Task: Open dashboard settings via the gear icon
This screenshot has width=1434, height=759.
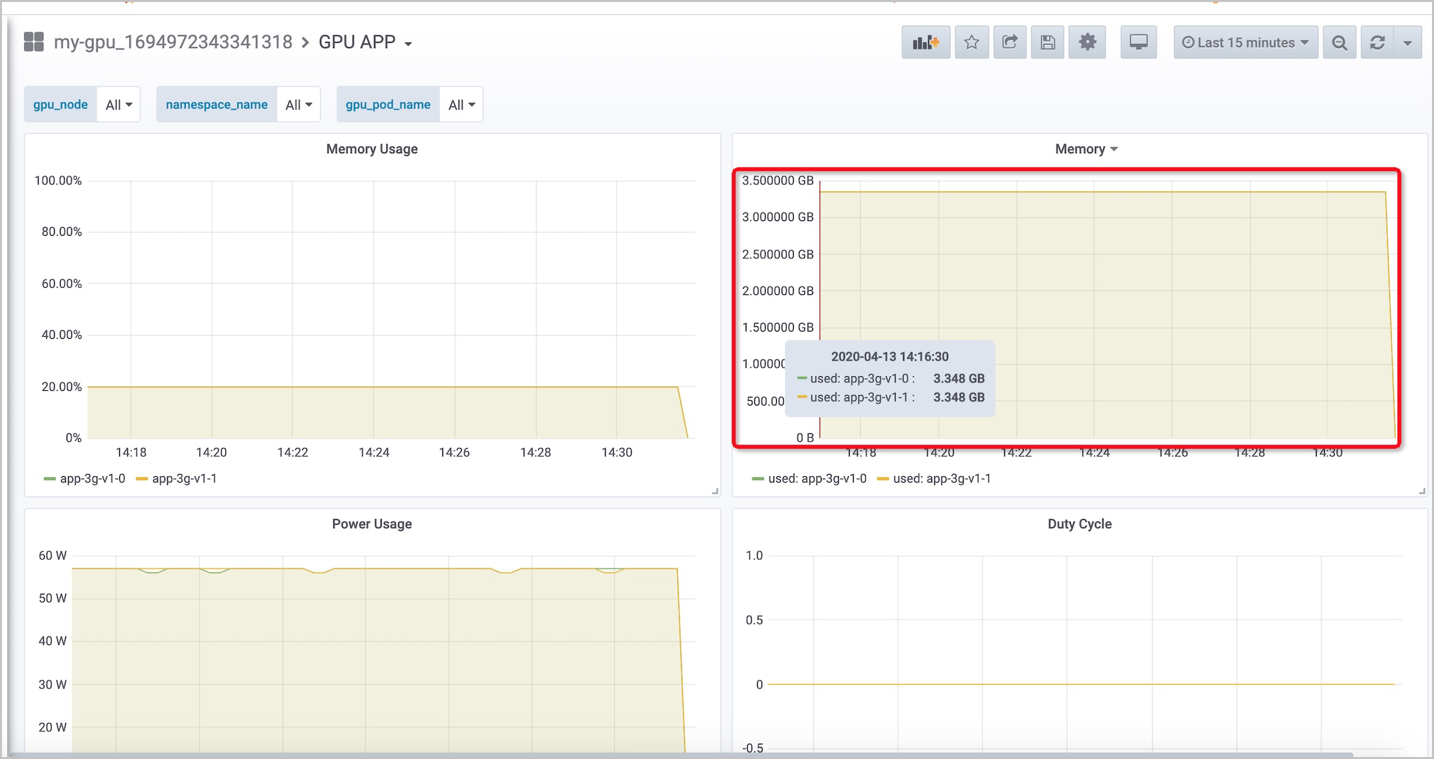Action: click(x=1087, y=41)
